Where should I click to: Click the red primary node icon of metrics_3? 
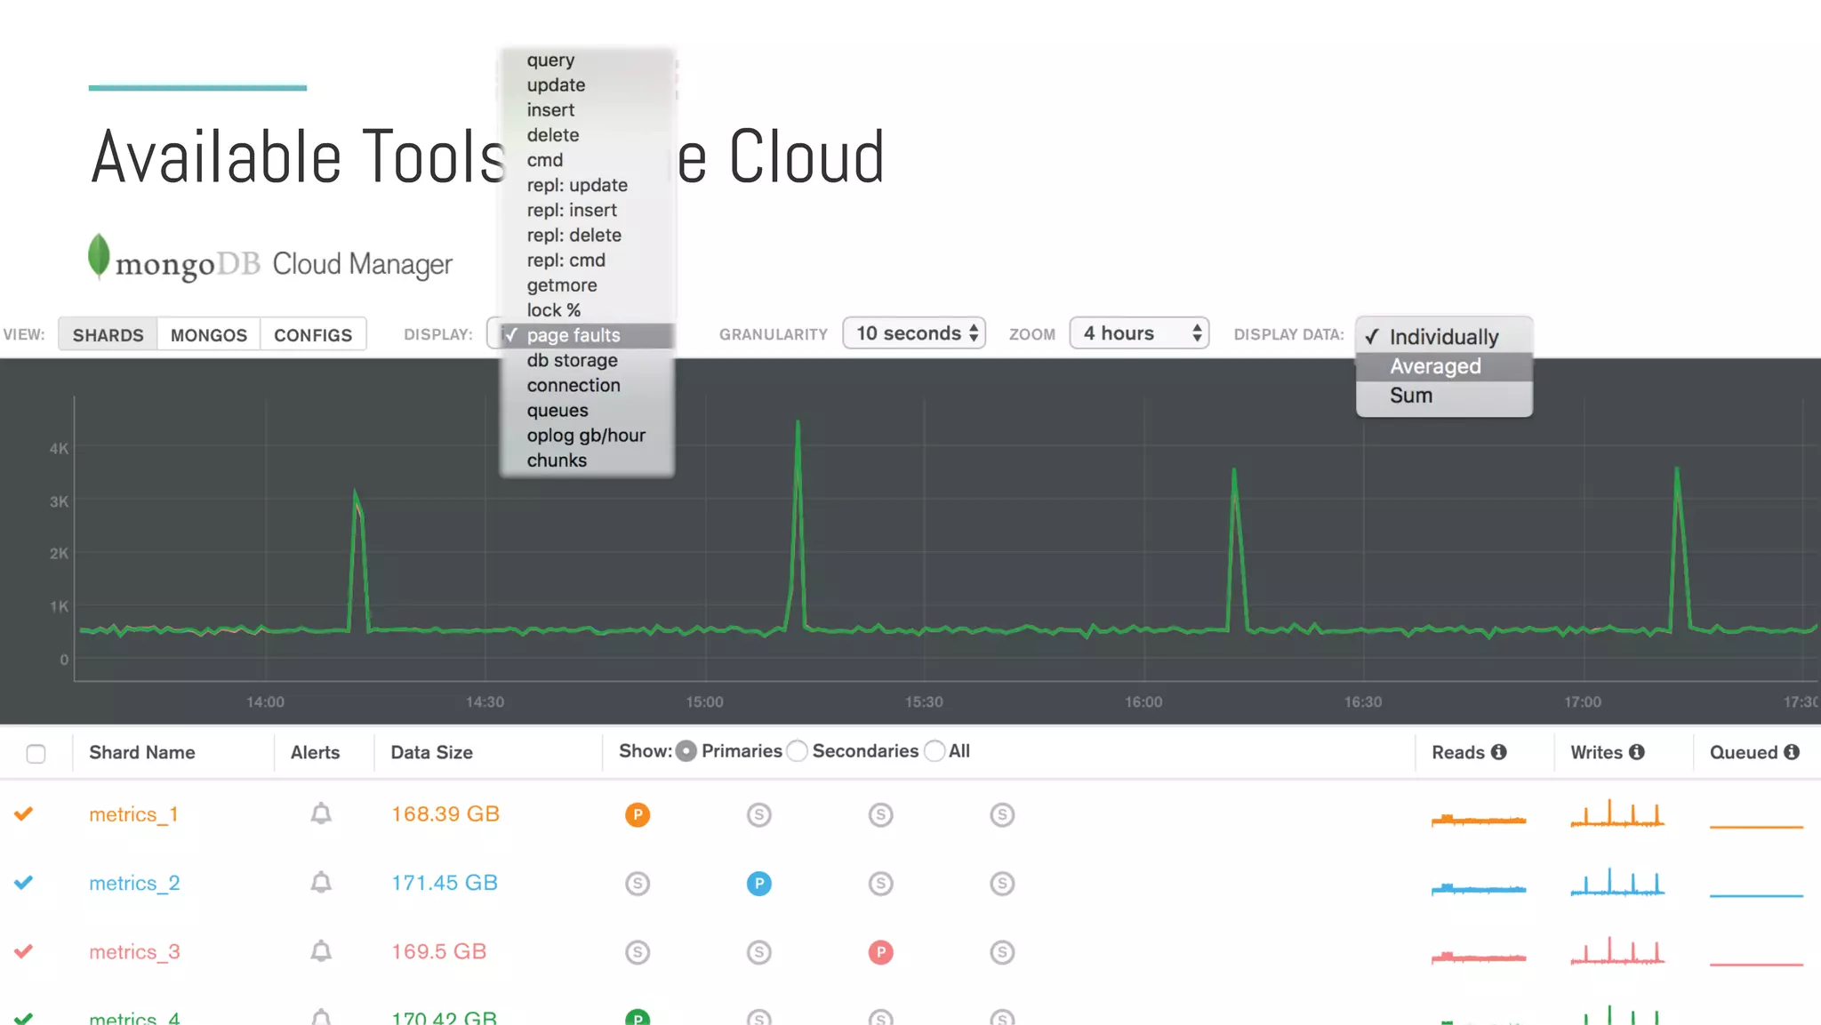(x=880, y=952)
